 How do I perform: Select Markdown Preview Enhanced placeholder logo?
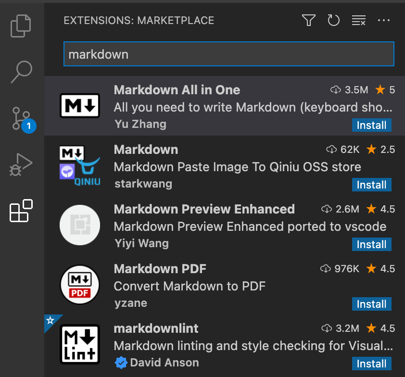click(x=80, y=225)
